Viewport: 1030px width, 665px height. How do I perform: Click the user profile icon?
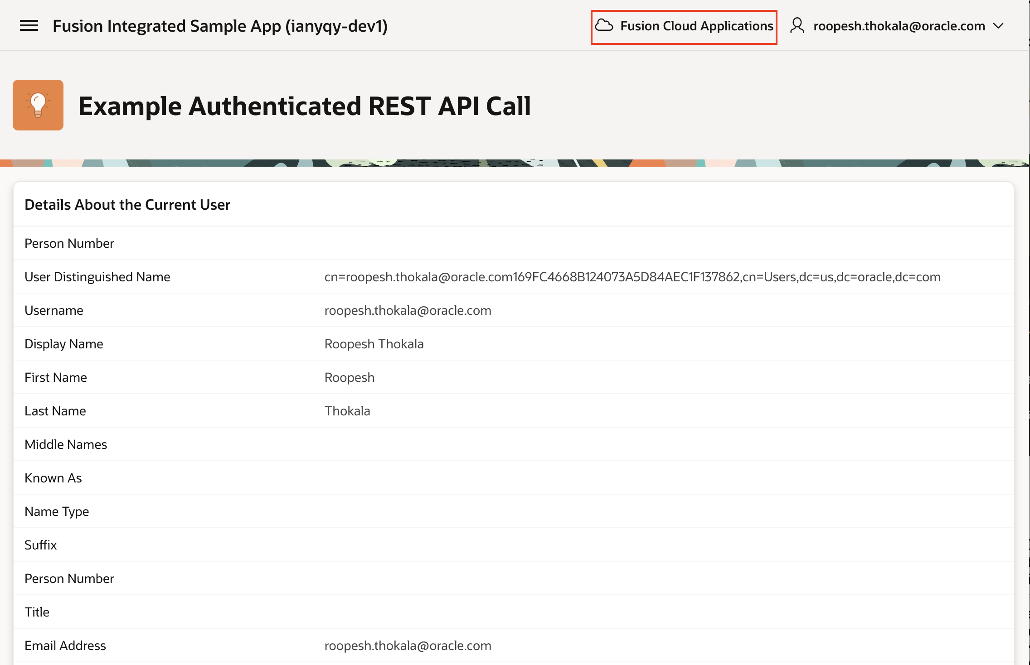click(x=797, y=26)
